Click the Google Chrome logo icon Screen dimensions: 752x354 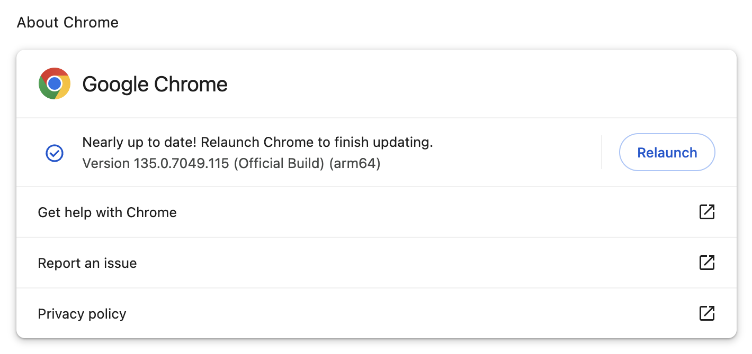55,83
